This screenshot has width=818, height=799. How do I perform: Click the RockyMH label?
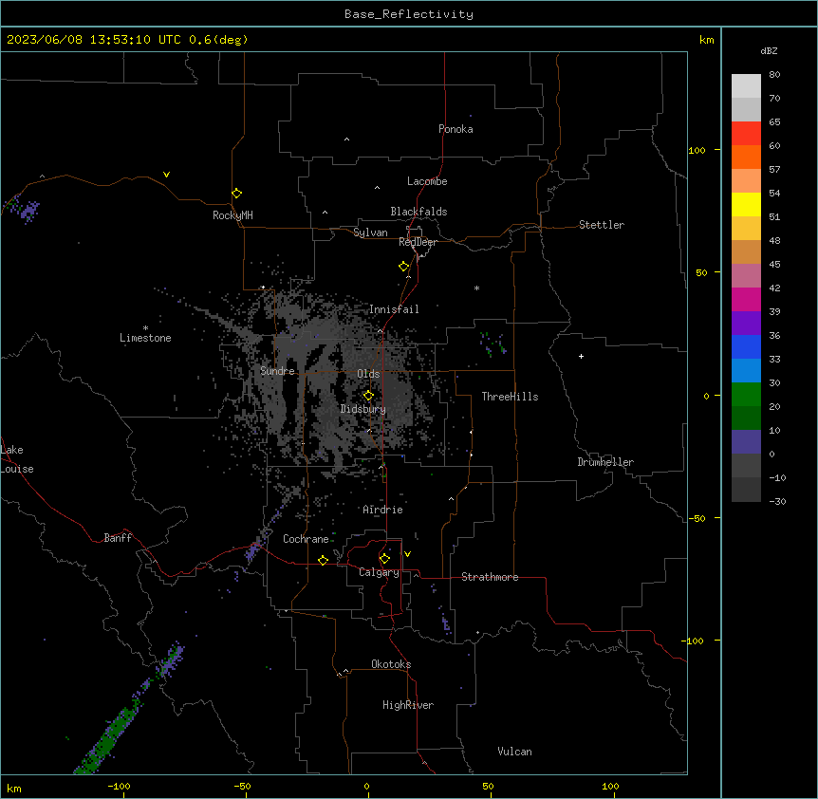[x=232, y=215]
